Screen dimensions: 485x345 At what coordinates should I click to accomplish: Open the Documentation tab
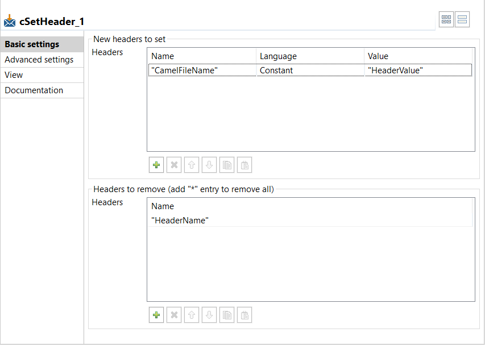34,90
